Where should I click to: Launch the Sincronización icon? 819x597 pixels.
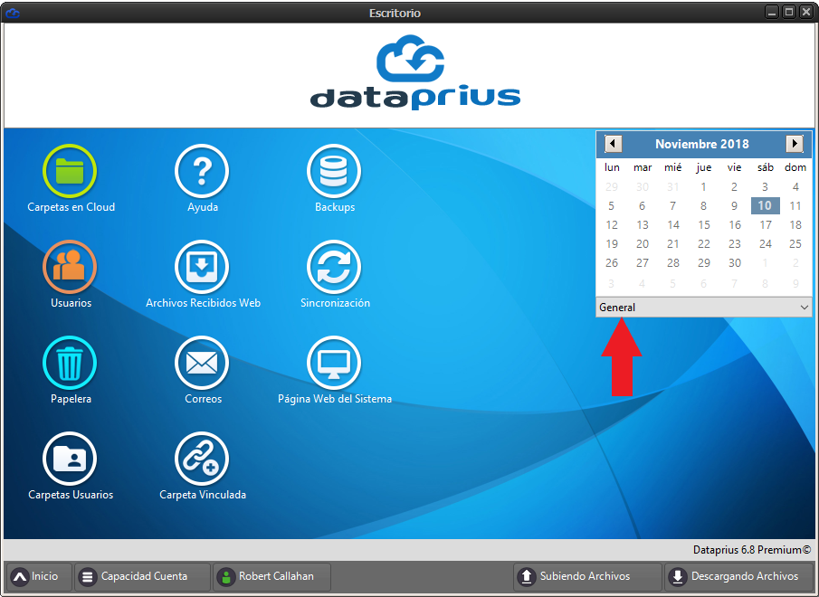(334, 267)
